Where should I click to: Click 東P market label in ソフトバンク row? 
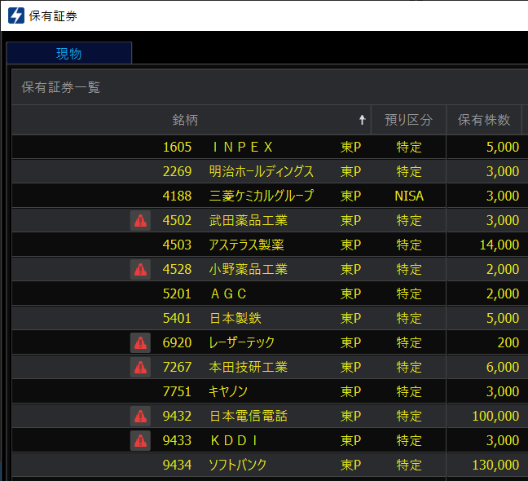(350, 466)
